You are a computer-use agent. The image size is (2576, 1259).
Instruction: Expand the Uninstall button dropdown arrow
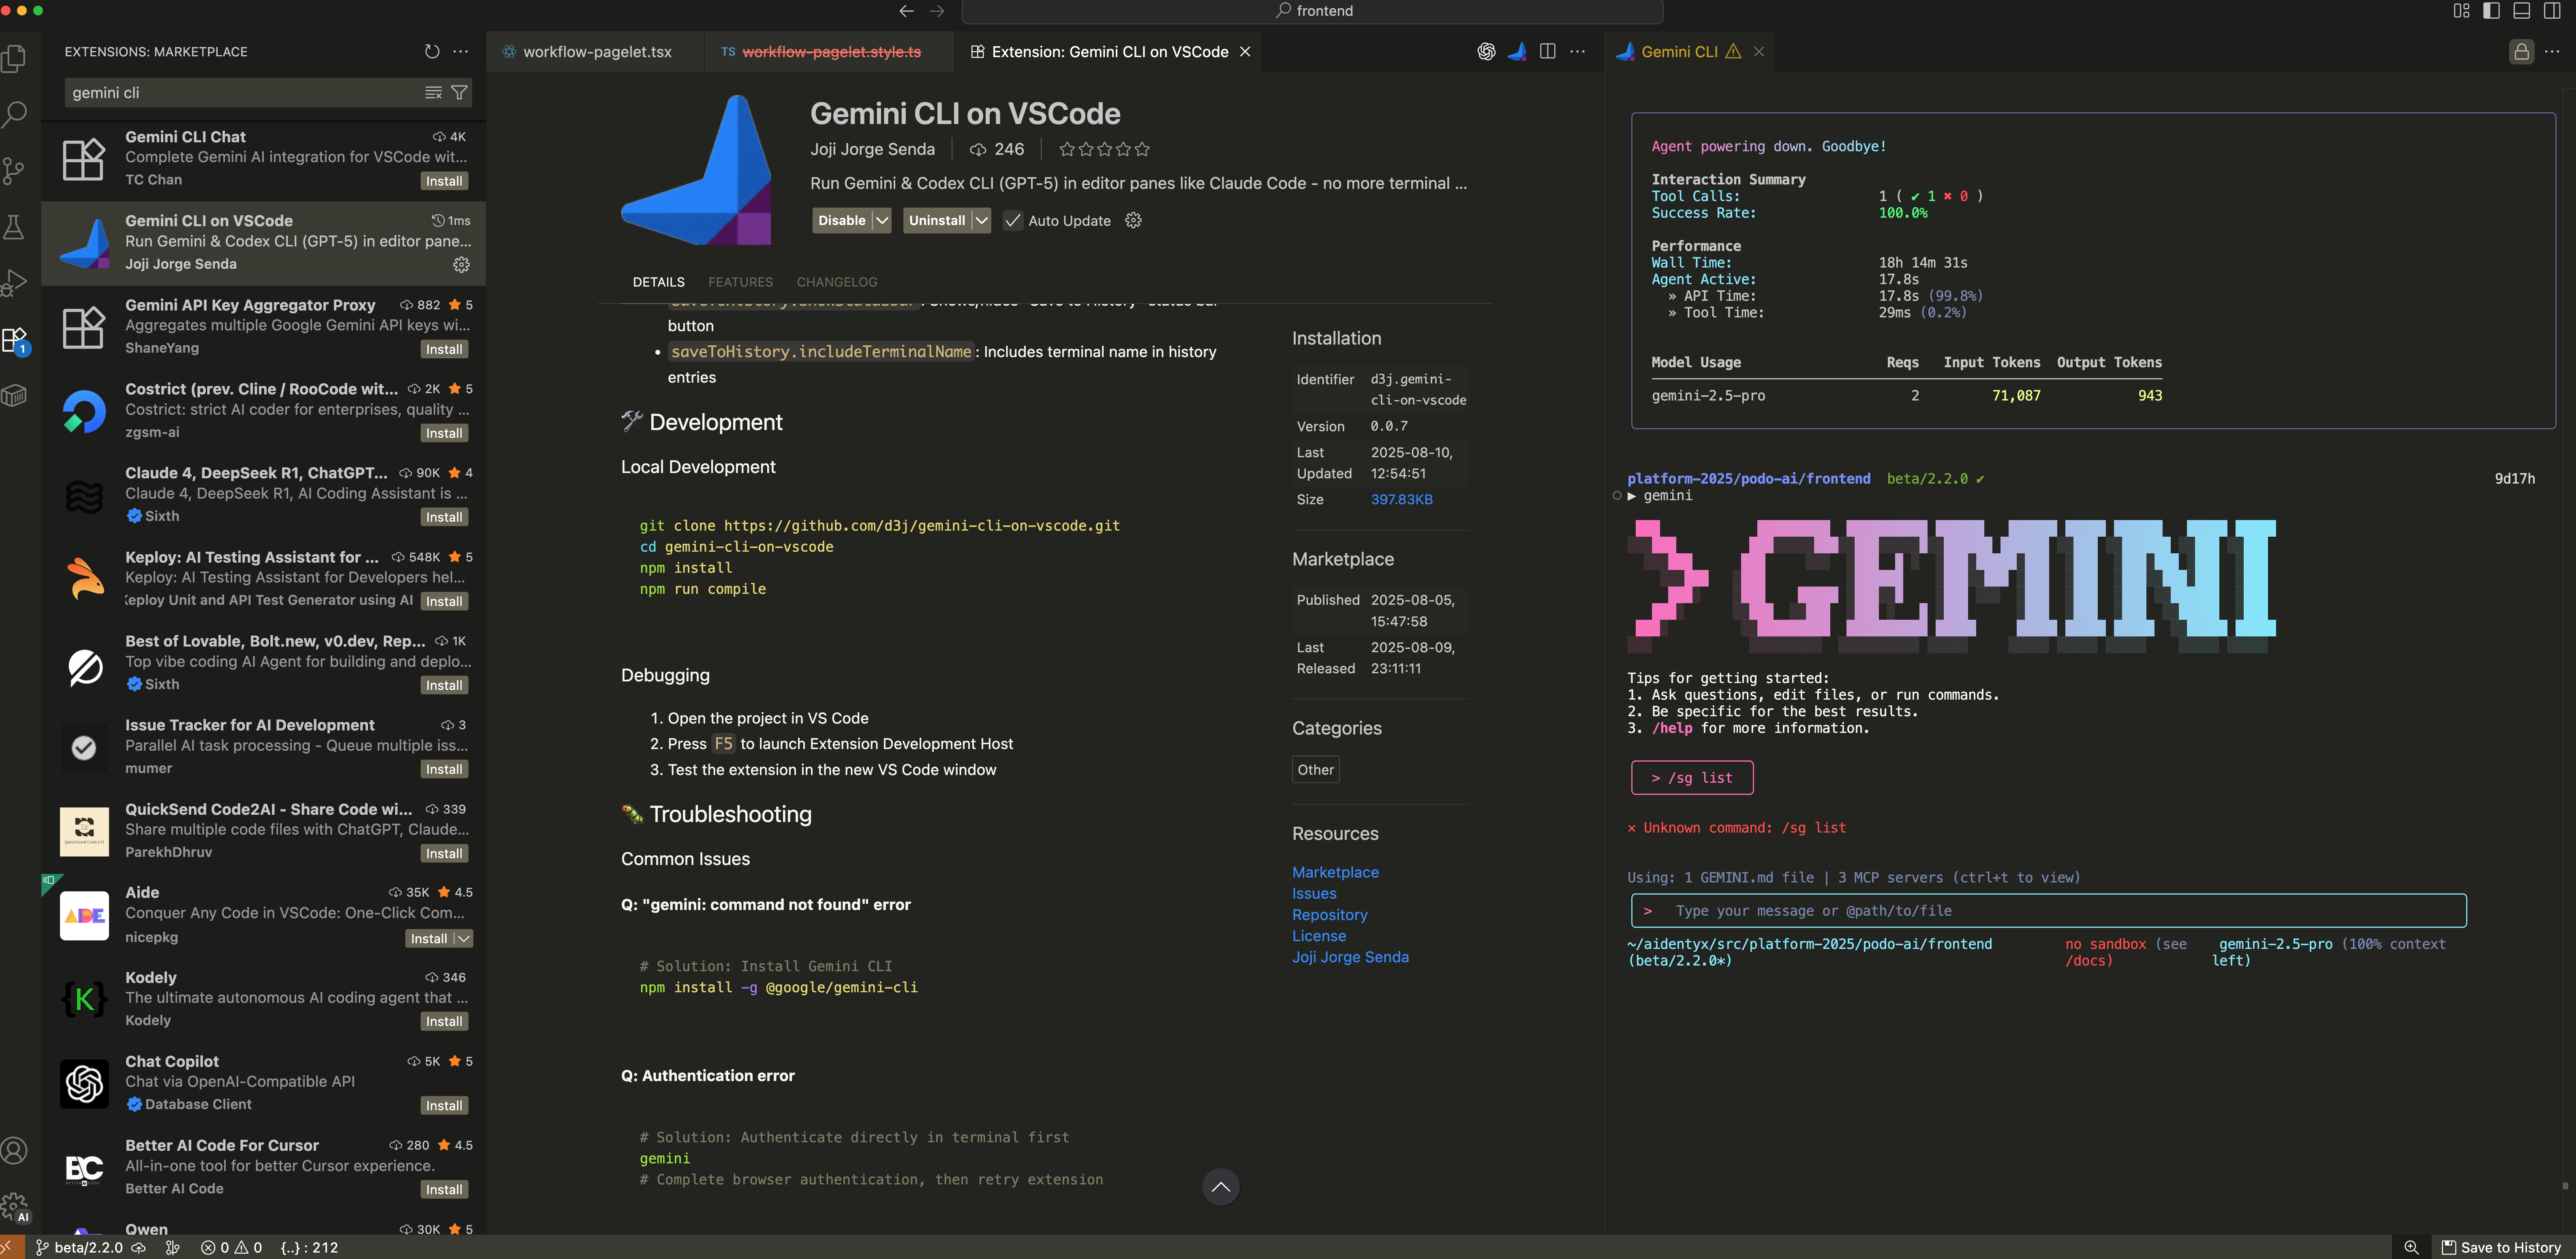click(x=981, y=220)
